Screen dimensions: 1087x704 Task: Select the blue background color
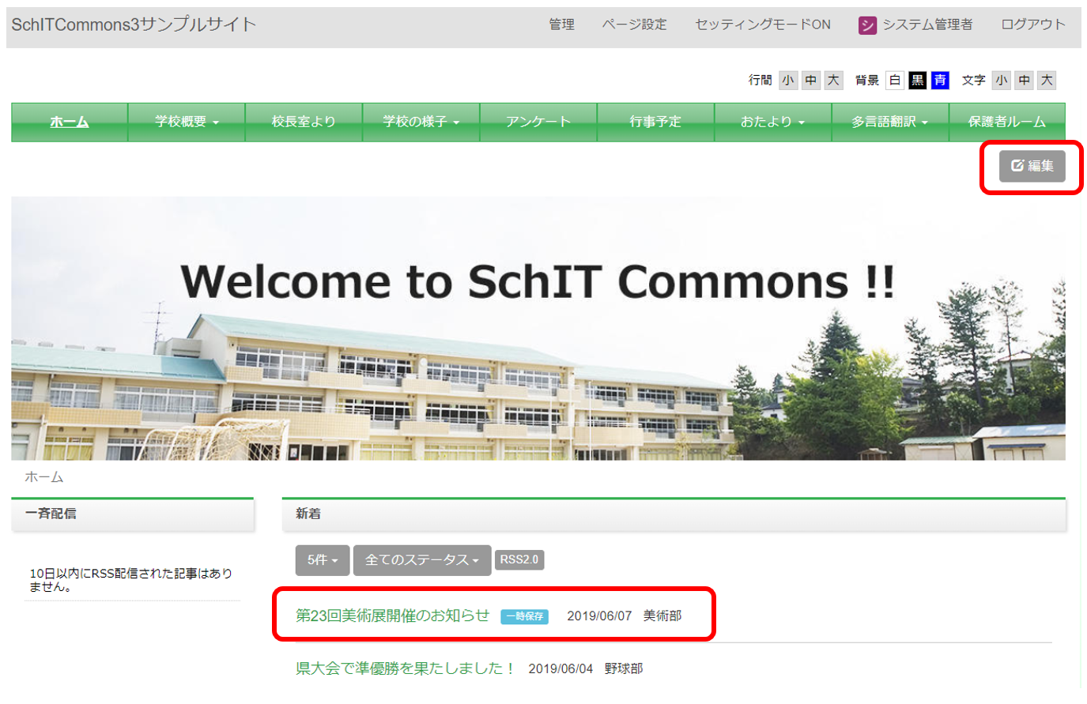point(939,80)
